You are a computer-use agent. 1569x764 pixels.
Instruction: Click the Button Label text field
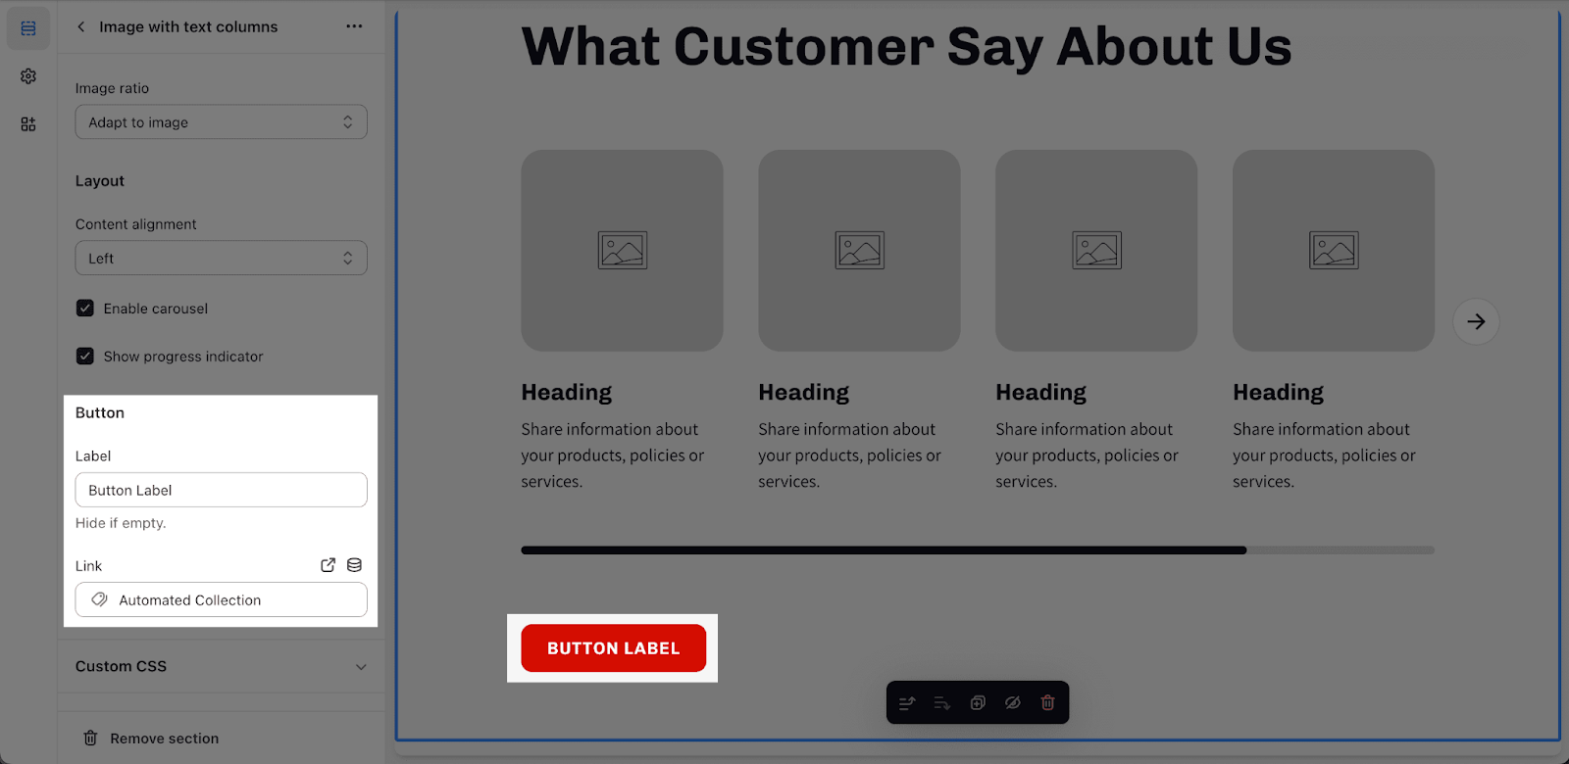[x=222, y=490]
